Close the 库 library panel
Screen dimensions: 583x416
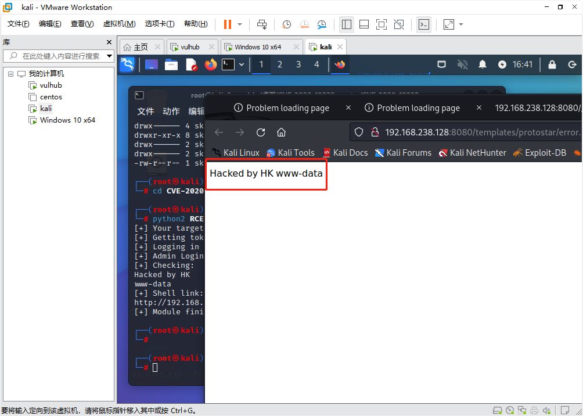pyautogui.click(x=109, y=42)
